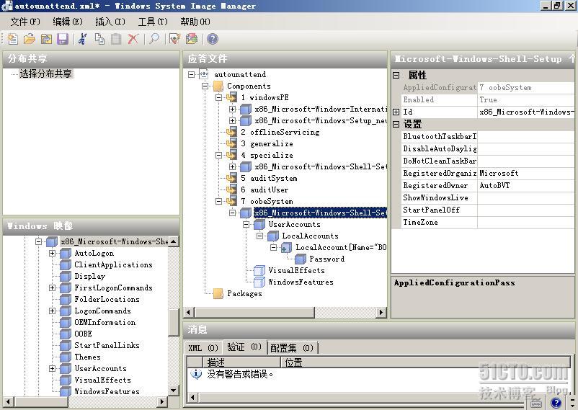
Task: Click 选择分布共享 in distribution share pane
Action: 46,73
